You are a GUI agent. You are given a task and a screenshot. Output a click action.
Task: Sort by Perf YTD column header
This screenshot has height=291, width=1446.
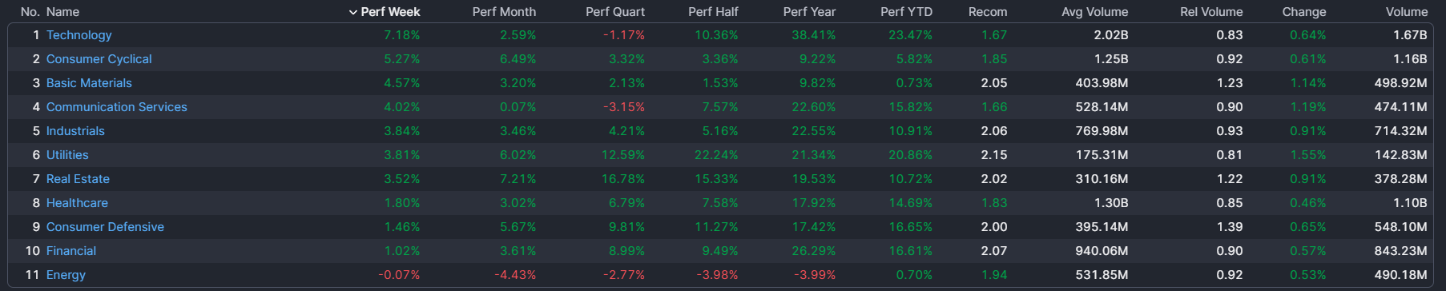pos(906,12)
